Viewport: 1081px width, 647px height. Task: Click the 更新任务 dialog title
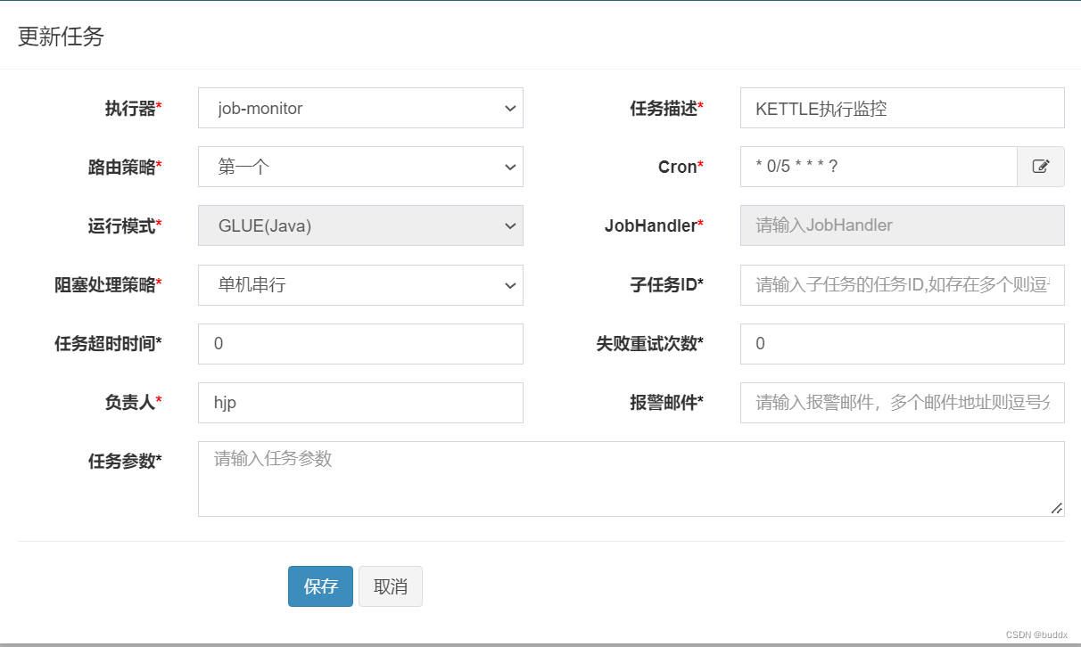62,37
